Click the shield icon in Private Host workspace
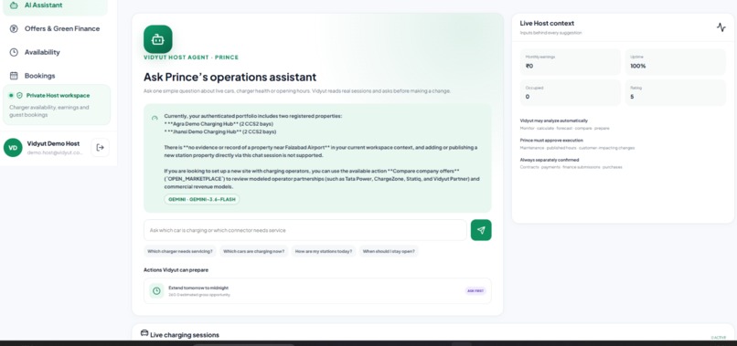The width and height of the screenshot is (737, 346). 20,95
